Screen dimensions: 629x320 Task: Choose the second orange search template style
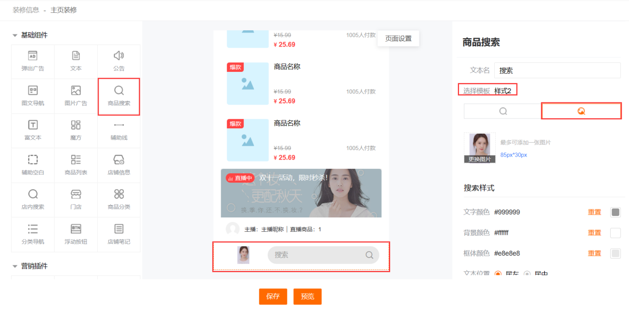581,111
